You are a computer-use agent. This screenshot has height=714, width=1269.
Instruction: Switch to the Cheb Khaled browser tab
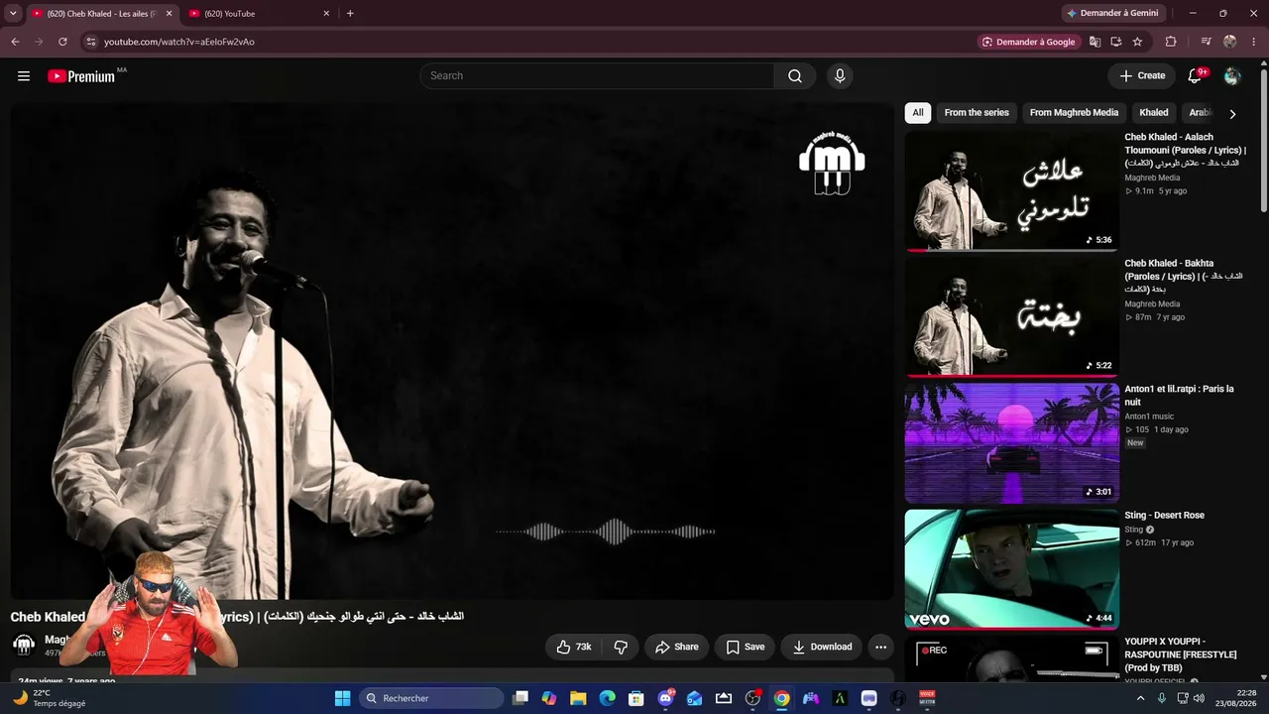[103, 14]
